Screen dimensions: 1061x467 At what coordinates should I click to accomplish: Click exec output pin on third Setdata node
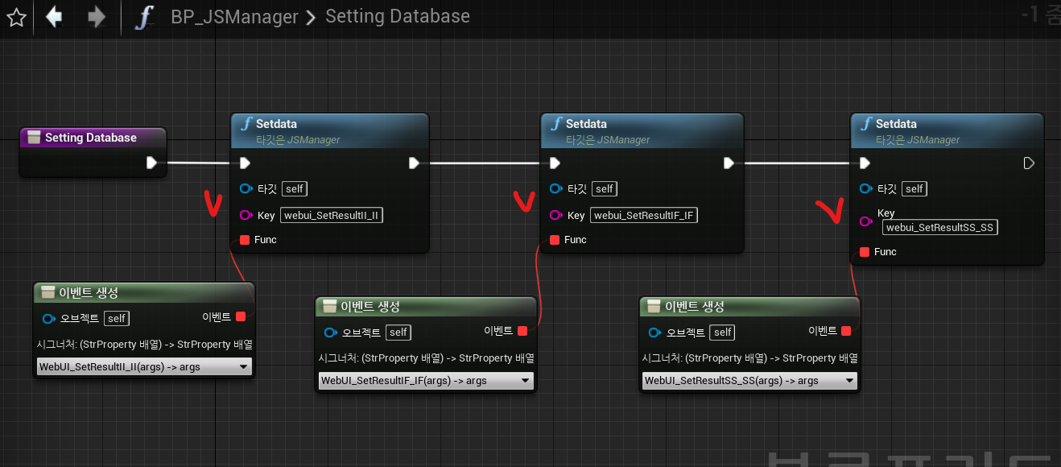pyautogui.click(x=1028, y=163)
